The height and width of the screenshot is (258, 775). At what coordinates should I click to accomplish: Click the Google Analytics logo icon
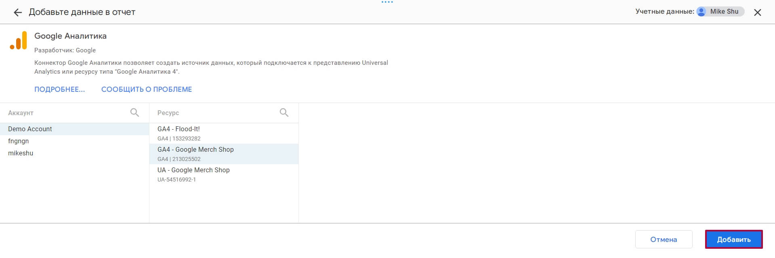(19, 40)
